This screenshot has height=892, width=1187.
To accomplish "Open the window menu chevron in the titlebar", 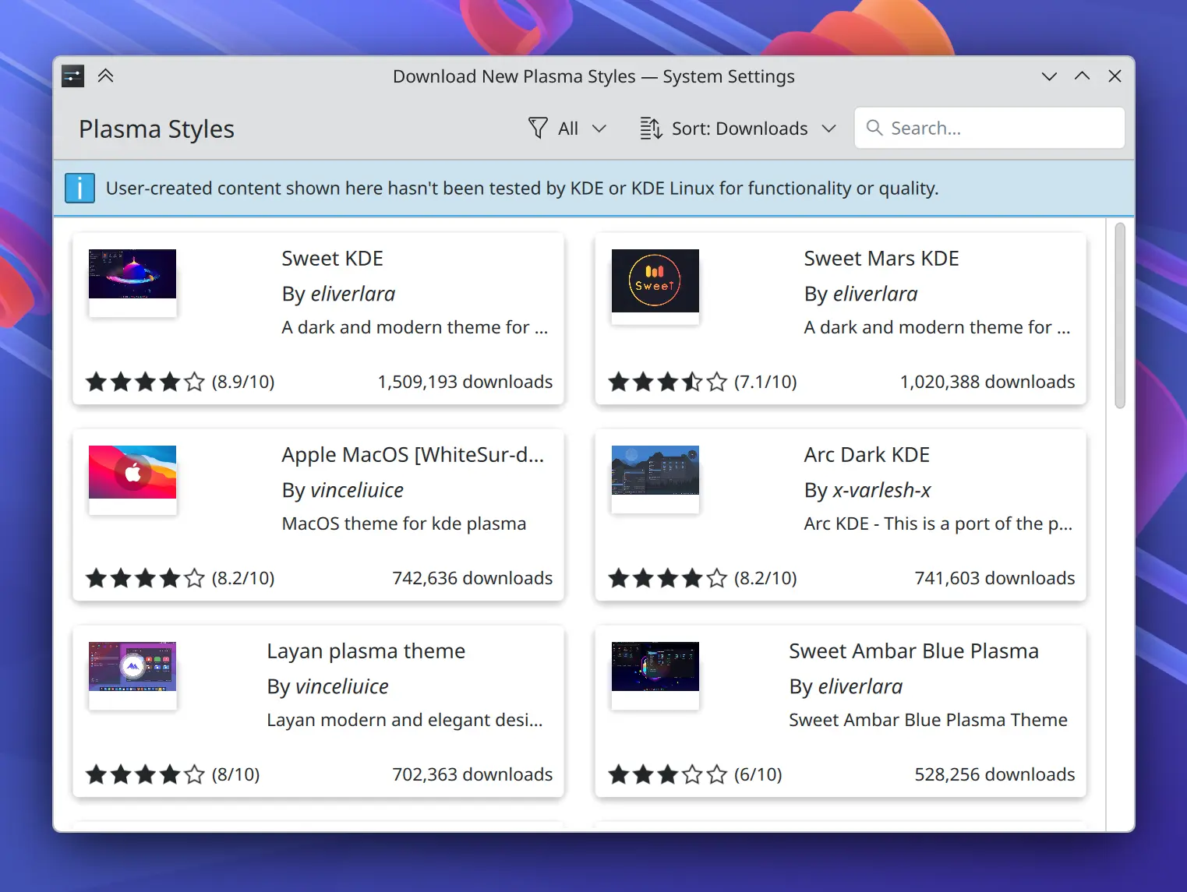I will 1049,76.
